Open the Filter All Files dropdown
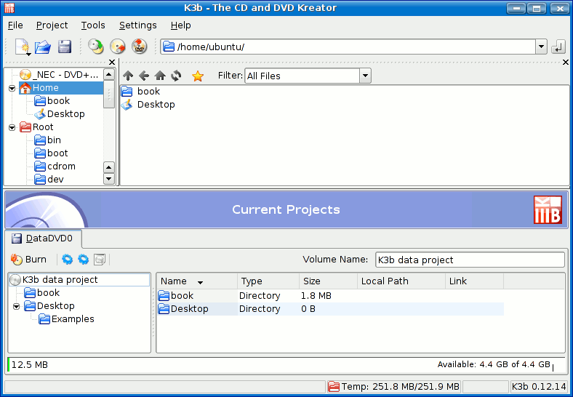 pos(365,76)
